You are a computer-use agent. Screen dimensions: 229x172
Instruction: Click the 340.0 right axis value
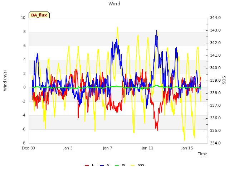coord(215,68)
